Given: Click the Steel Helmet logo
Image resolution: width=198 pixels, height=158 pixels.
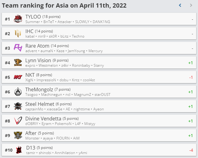Looking at the screenshot, I should coord(18,106).
